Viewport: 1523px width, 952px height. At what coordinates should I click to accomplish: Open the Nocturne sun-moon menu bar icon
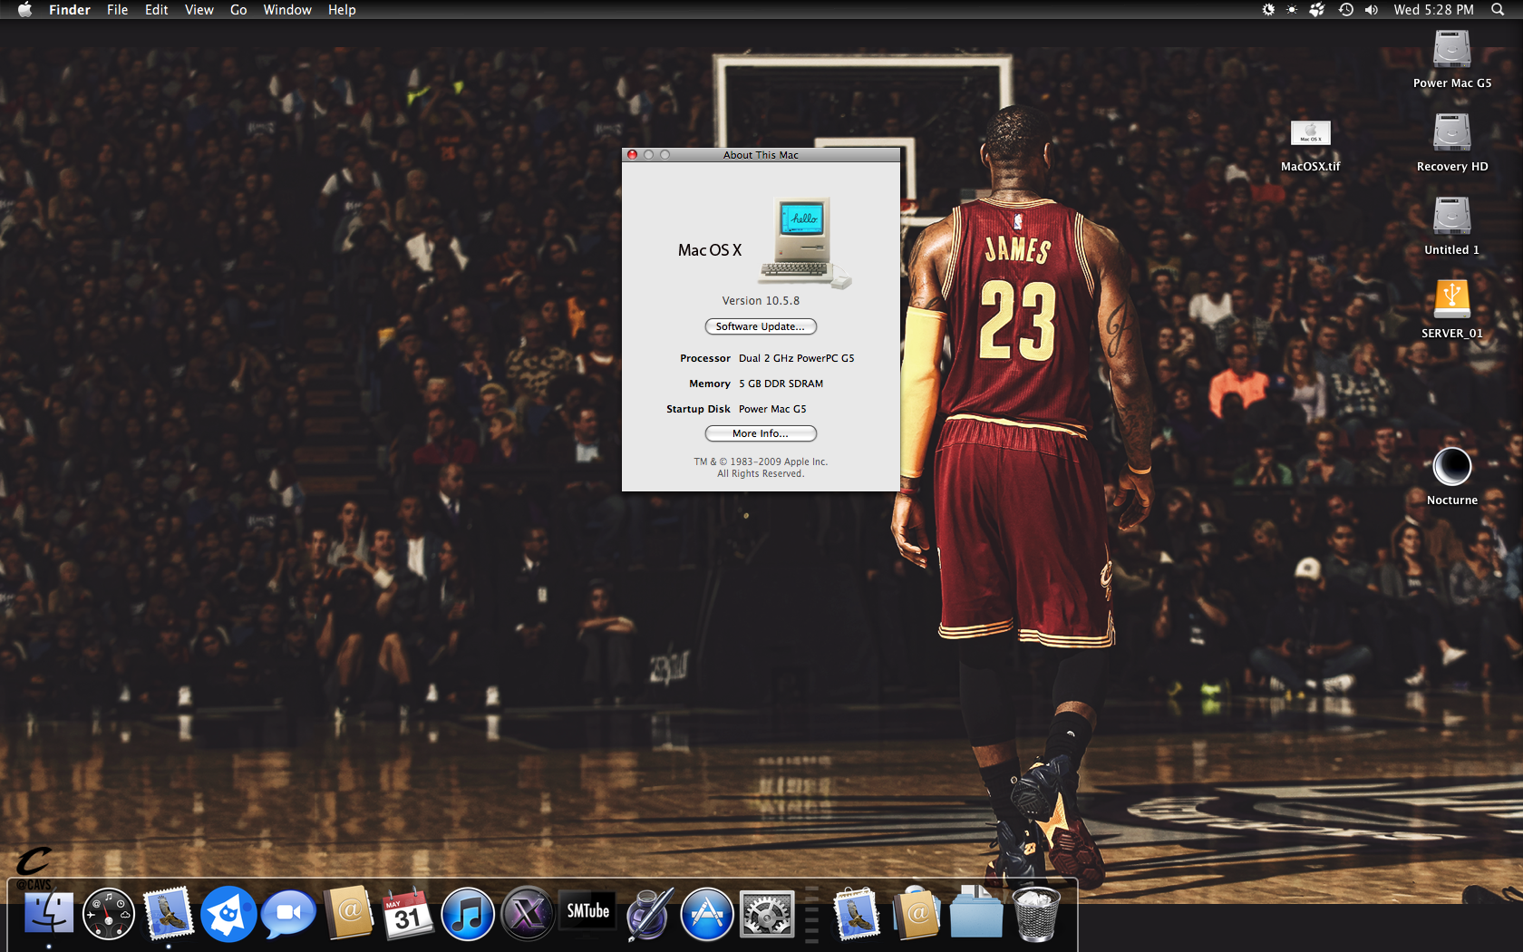click(1268, 10)
